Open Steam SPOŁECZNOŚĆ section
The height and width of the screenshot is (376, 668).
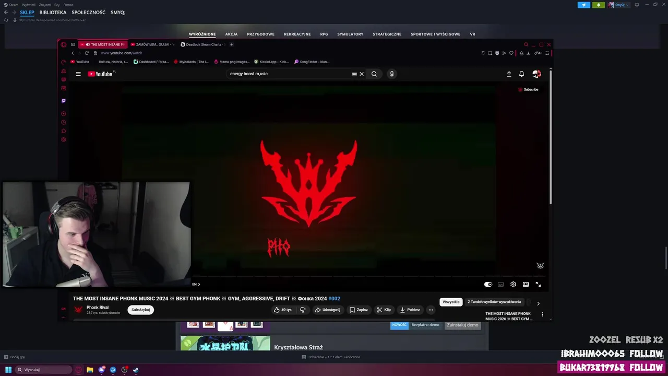pyautogui.click(x=88, y=13)
